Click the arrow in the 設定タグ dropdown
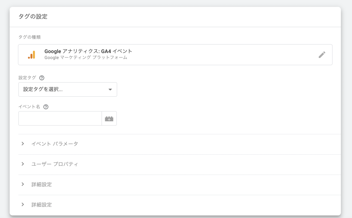The width and height of the screenshot is (352, 218). pos(110,89)
